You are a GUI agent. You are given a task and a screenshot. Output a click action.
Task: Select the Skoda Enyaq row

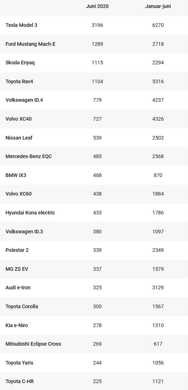point(94,63)
